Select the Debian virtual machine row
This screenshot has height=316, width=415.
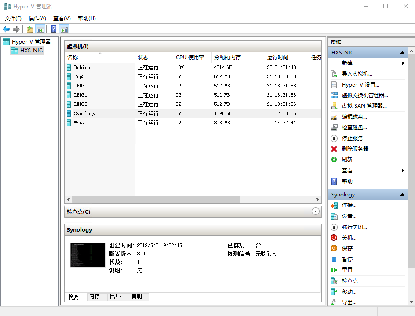tap(193, 67)
